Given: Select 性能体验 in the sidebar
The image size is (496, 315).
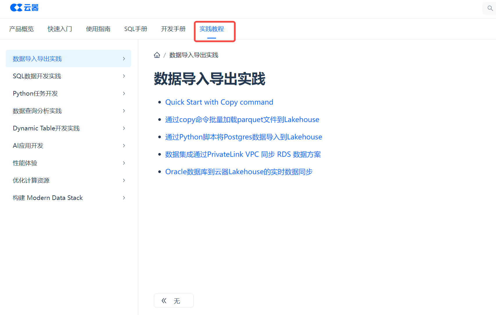Looking at the screenshot, I should (25, 163).
